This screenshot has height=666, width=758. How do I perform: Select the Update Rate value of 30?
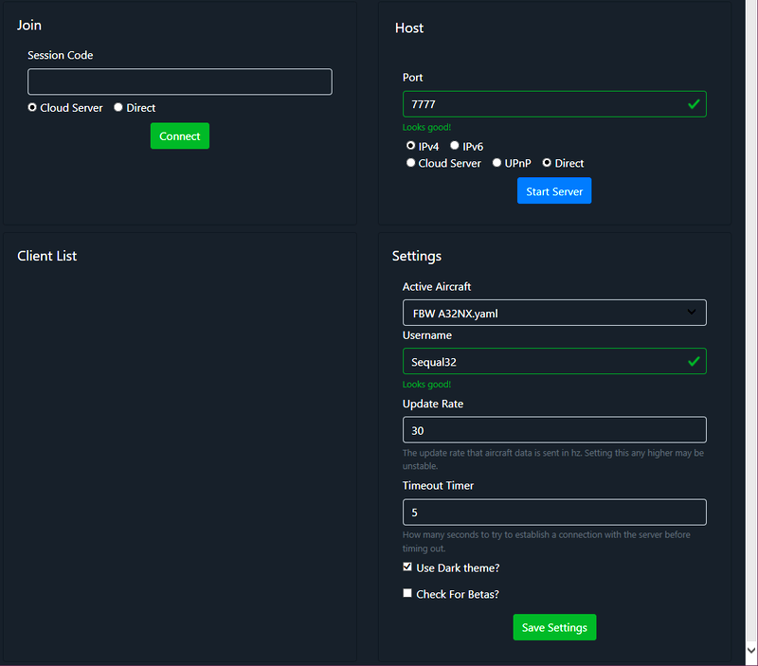554,429
